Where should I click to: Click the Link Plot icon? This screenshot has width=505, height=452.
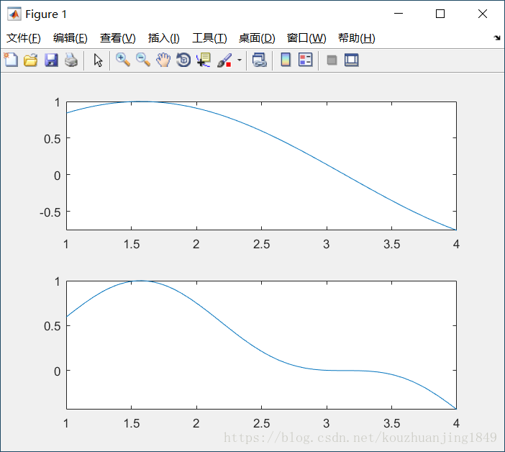260,60
